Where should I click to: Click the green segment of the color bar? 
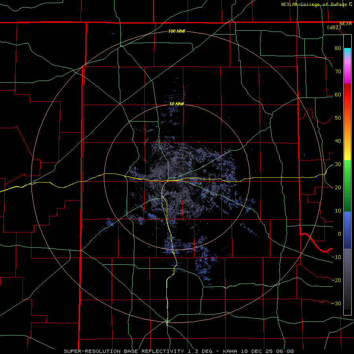tap(347, 186)
